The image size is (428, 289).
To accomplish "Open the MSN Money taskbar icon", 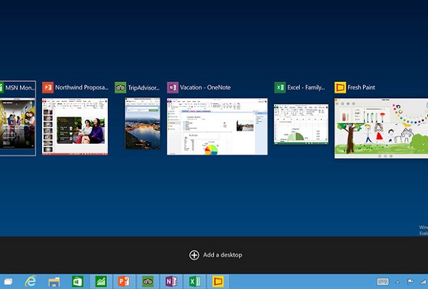I will coord(101,280).
